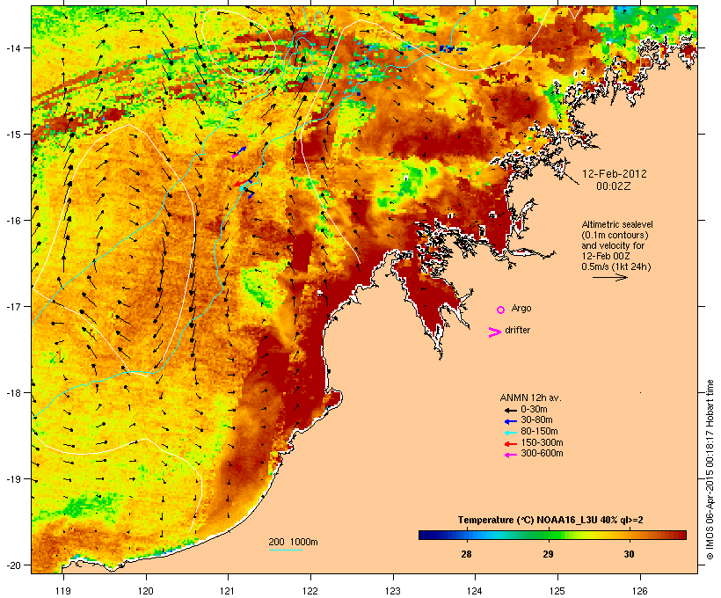Screen dimensions: 721x598
Task: Click the 125 longitude axis label
Action: (x=557, y=591)
